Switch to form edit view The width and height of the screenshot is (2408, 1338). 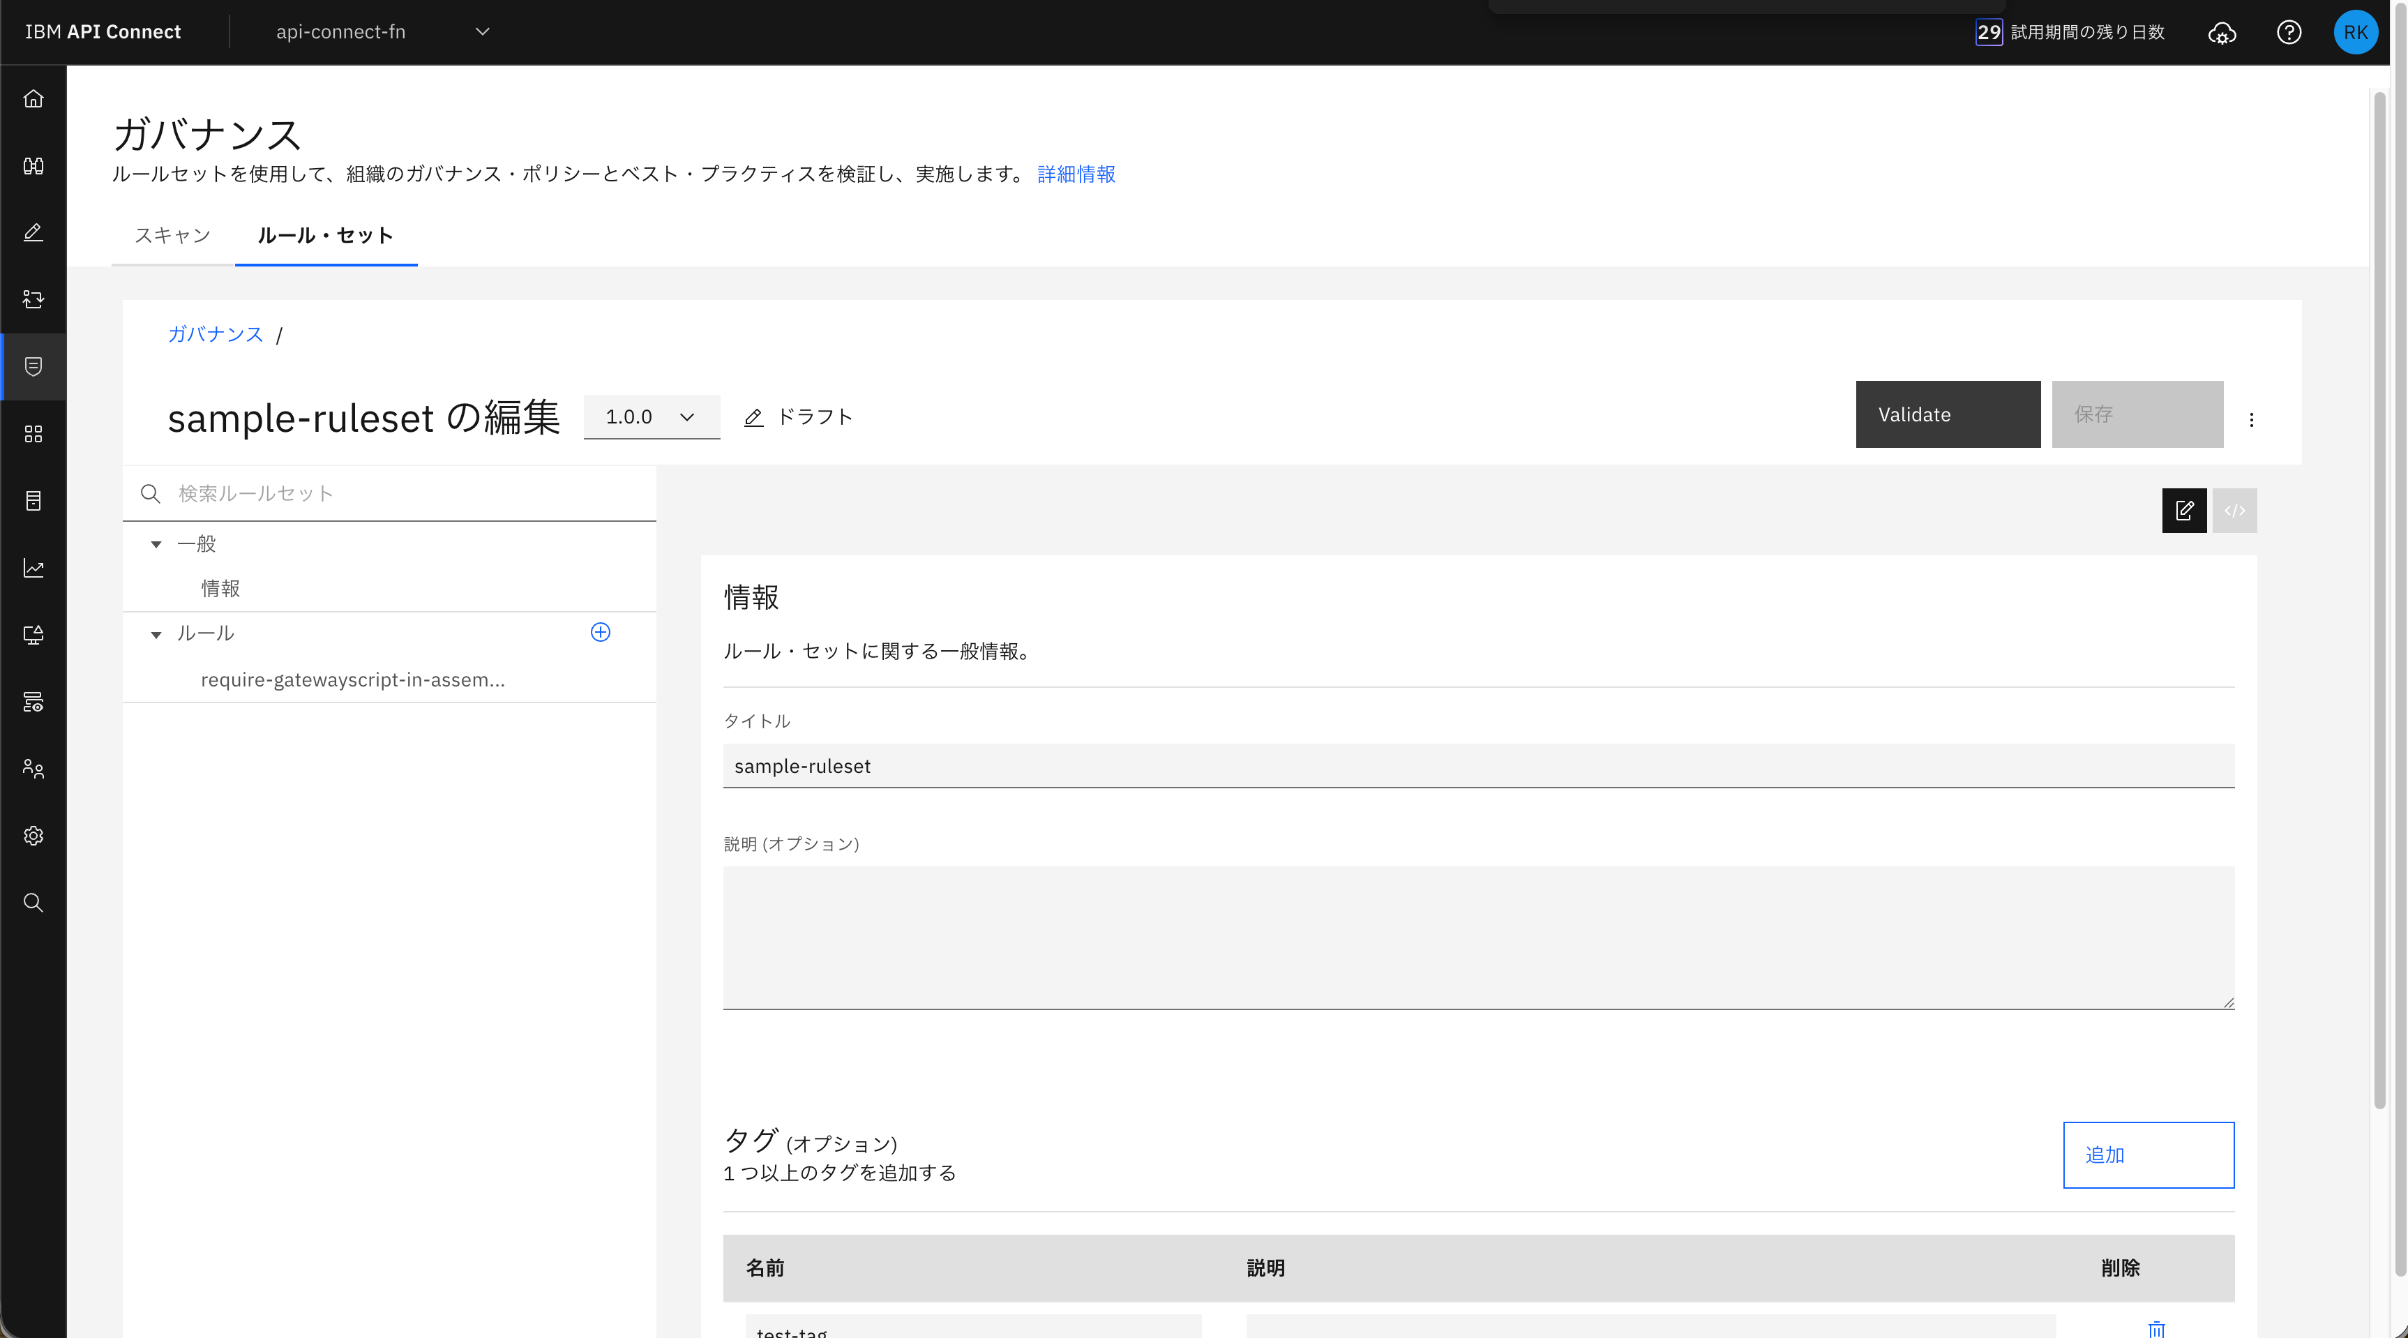(x=2183, y=511)
